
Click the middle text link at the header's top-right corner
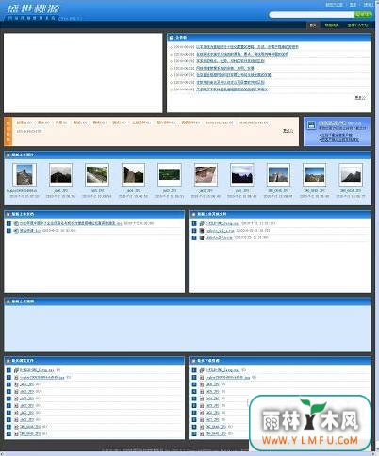click(353, 5)
